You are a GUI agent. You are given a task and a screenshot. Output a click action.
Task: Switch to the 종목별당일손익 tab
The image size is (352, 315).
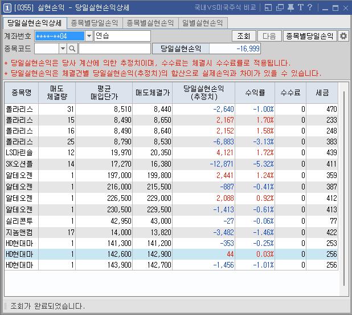click(x=95, y=23)
